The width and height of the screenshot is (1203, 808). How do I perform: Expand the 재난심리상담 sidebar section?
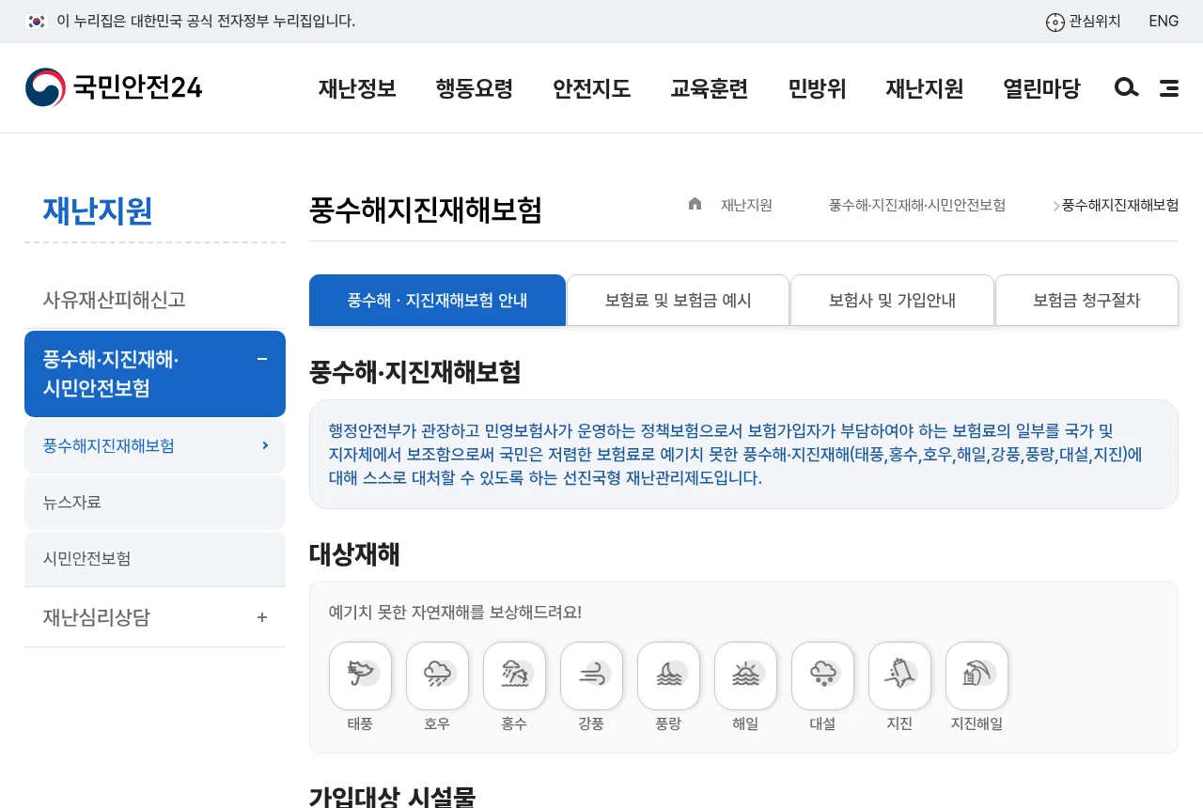[x=262, y=617]
